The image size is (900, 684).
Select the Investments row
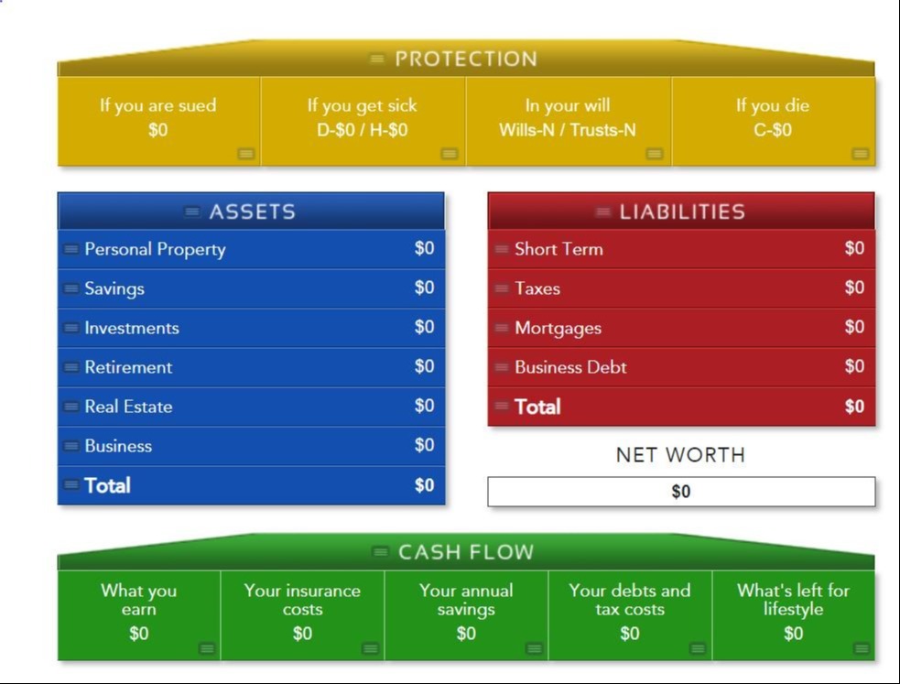[132, 328]
